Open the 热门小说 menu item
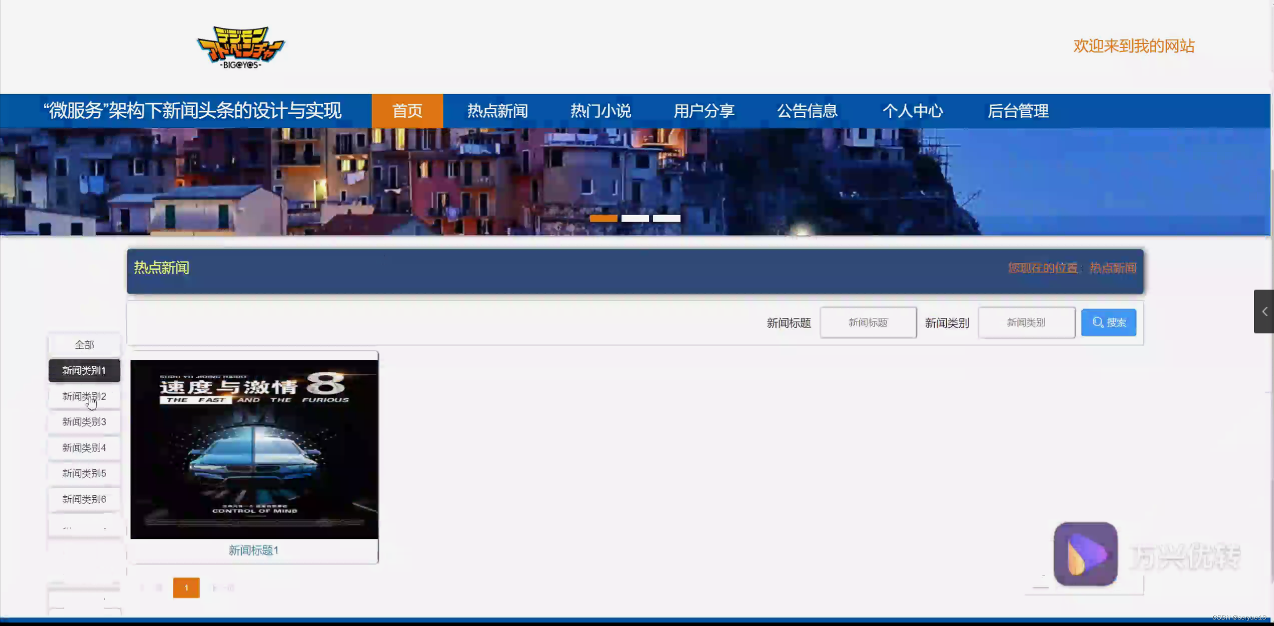The image size is (1274, 626). 601,110
